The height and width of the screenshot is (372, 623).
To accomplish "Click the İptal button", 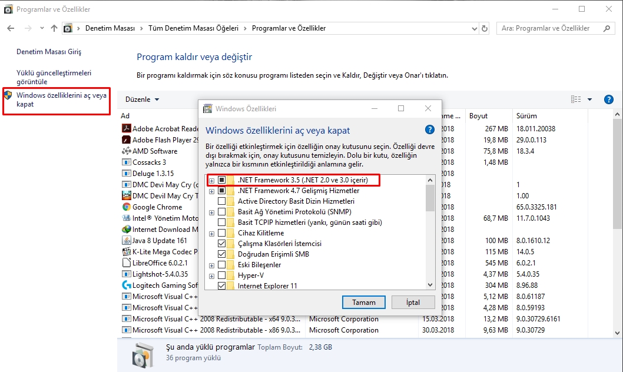I will (x=413, y=302).
